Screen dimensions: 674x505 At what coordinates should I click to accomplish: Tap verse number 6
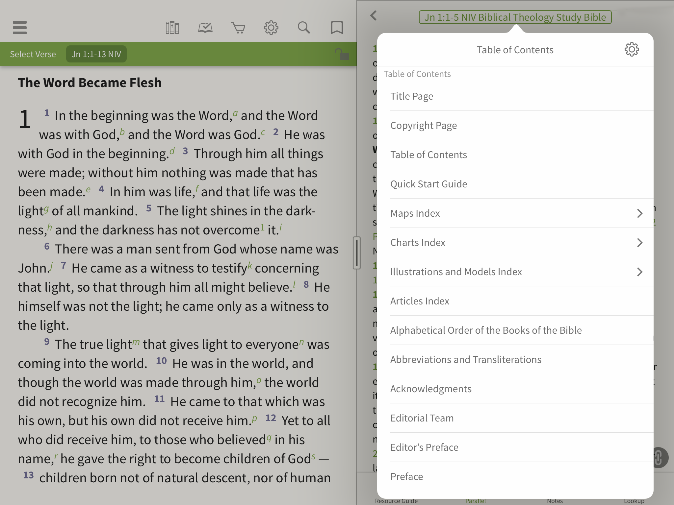click(47, 246)
